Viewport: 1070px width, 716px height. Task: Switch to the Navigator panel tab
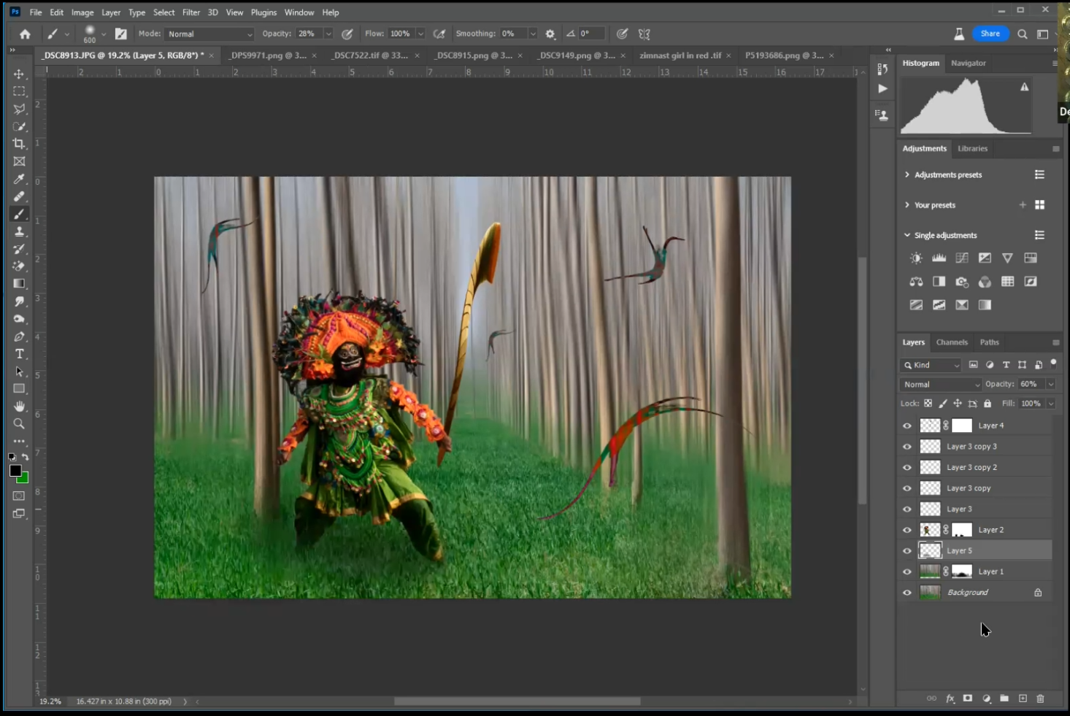pos(968,63)
